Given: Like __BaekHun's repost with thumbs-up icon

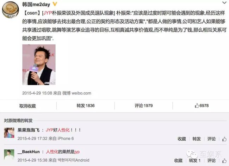Looking at the screenshot, I should tap(224, 161).
